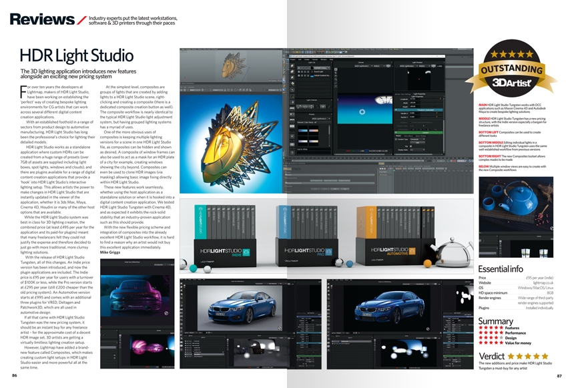Collapse the green Content section header
This screenshot has width=574, height=388.
pos(418,133)
